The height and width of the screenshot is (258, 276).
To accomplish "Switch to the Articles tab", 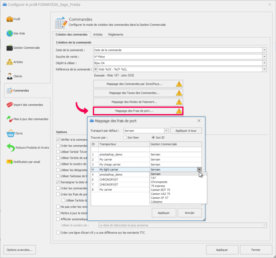I will click(98, 35).
